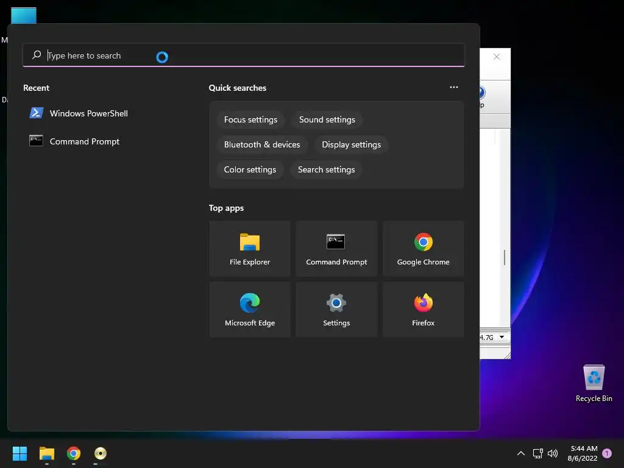Open Color settings quick search
This screenshot has height=468, width=624.
click(x=250, y=170)
